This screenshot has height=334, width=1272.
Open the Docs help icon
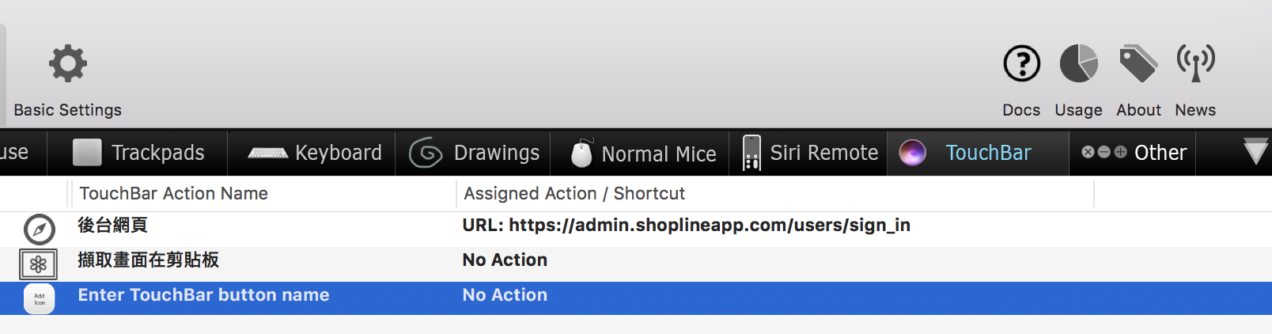click(1021, 63)
